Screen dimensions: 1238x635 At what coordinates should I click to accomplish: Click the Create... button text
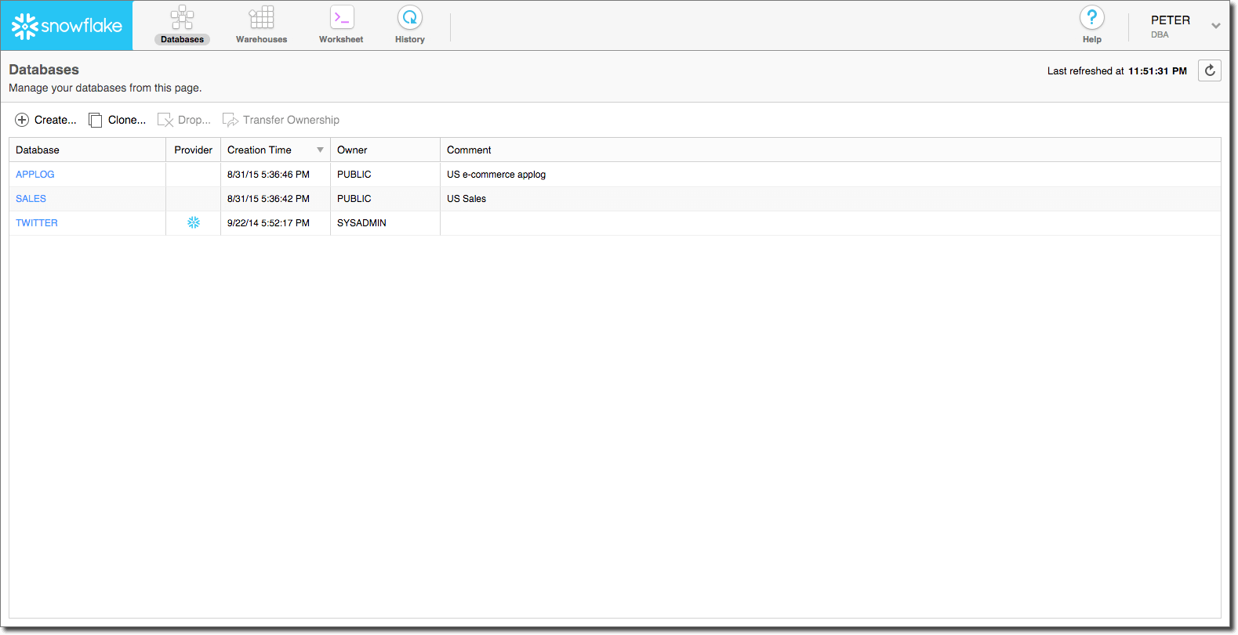pyautogui.click(x=56, y=120)
